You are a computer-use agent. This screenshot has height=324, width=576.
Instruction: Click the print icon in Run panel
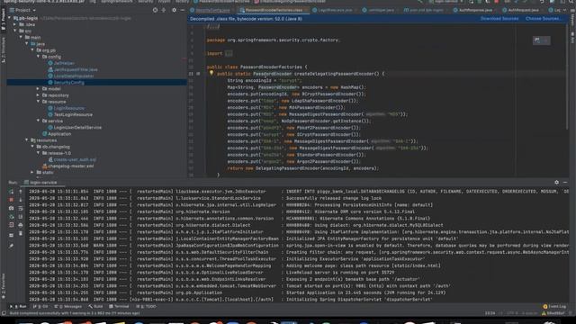[21, 225]
